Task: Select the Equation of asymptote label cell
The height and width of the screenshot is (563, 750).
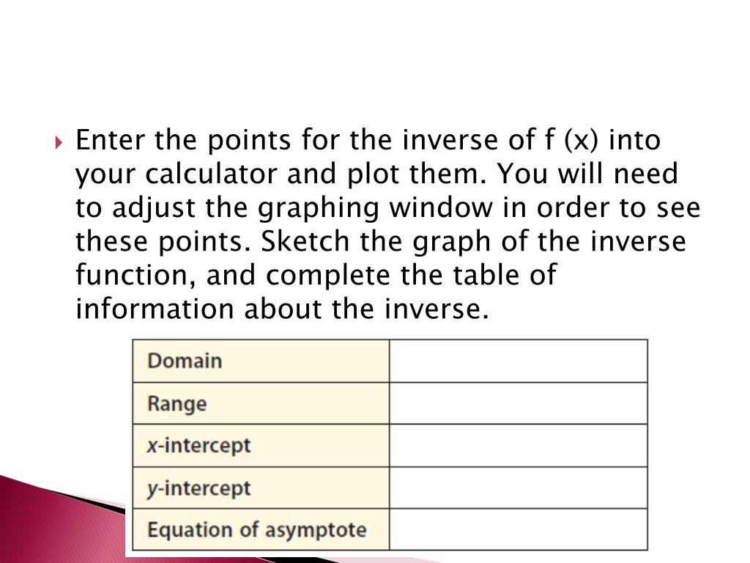Action: (x=261, y=529)
